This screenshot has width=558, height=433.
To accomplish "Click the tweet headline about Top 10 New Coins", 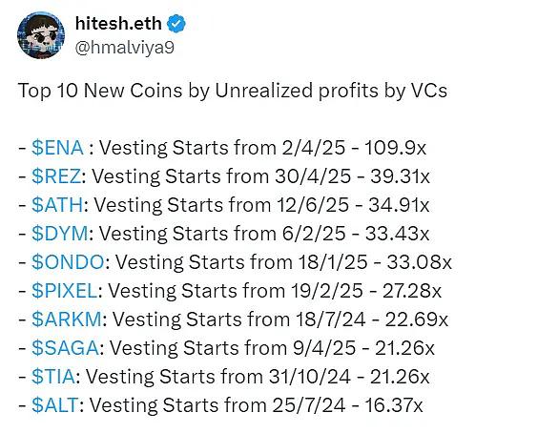I will tap(233, 91).
